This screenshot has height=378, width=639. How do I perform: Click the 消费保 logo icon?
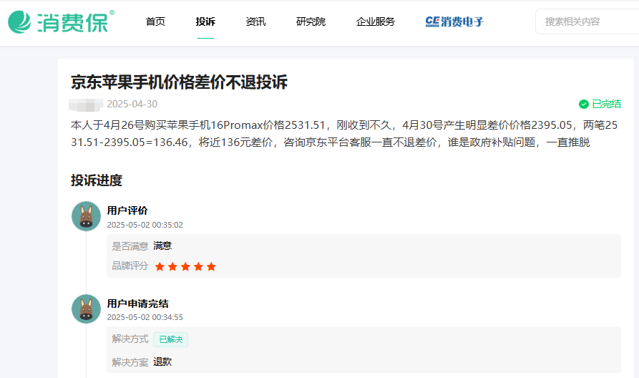[21, 22]
